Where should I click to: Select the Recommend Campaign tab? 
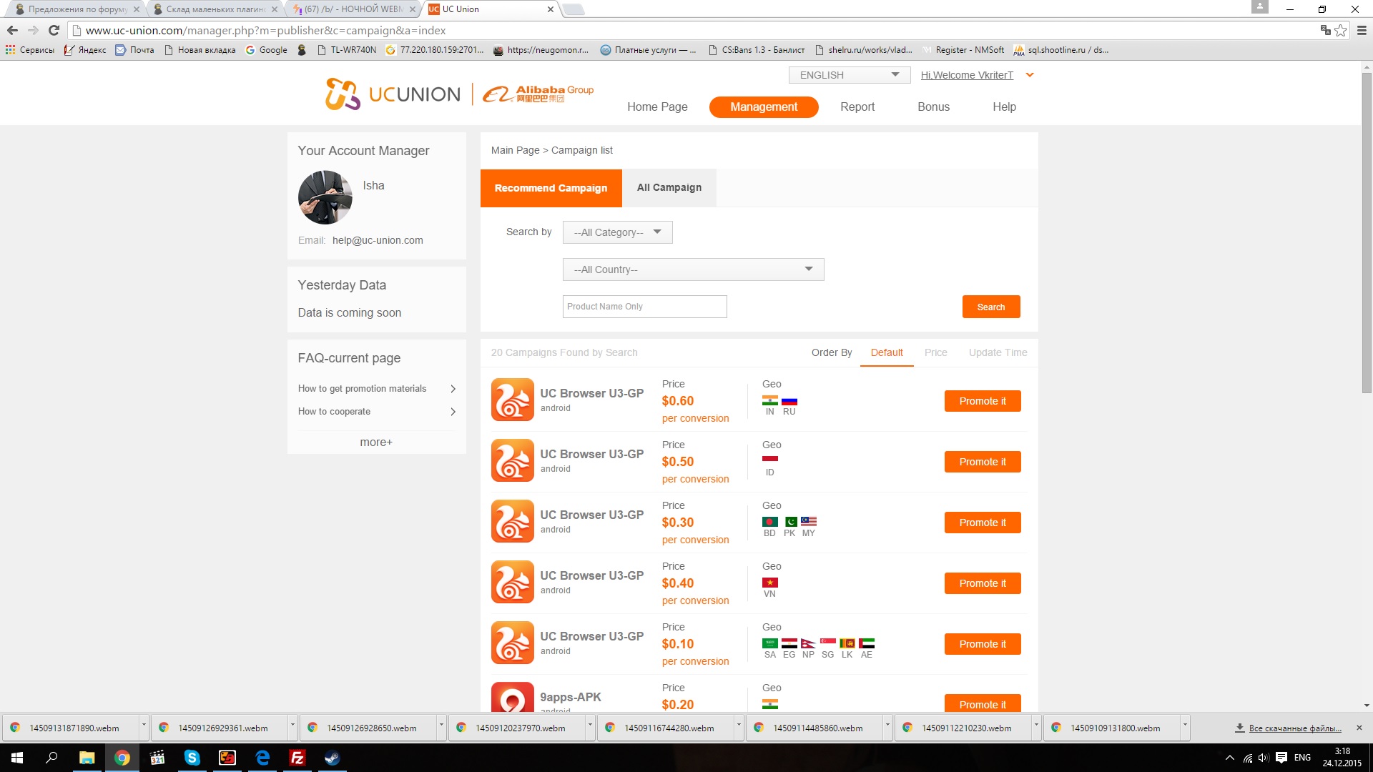pyautogui.click(x=551, y=188)
